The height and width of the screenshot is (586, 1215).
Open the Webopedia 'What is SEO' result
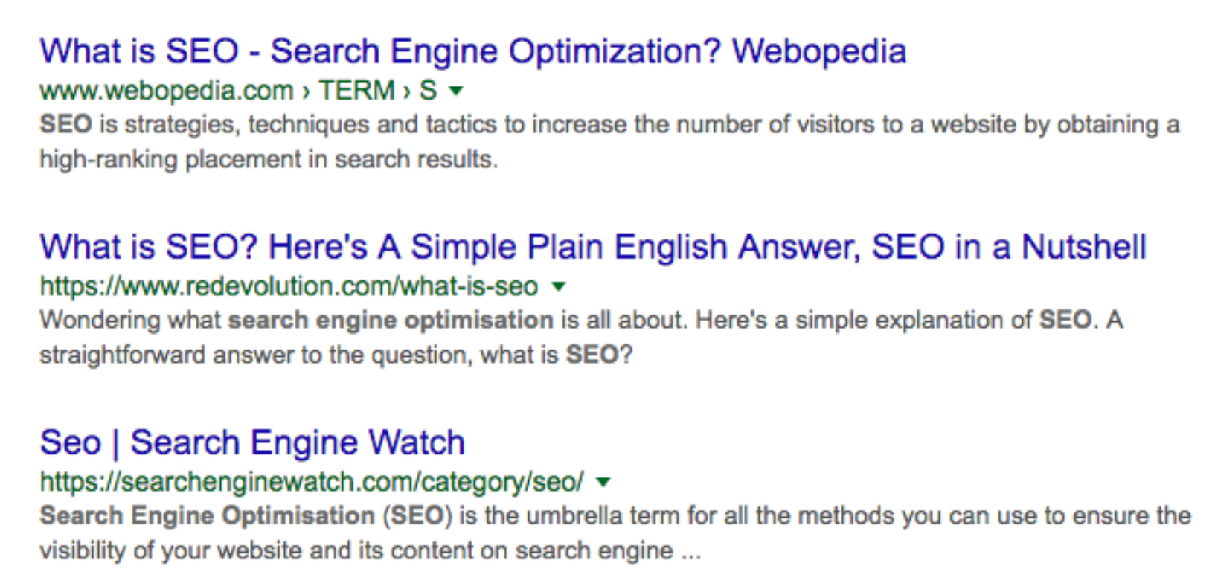[472, 52]
